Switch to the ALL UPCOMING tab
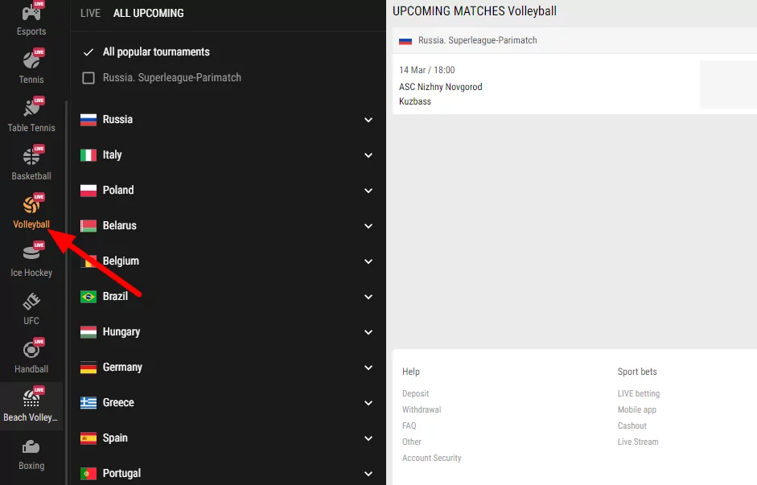This screenshot has height=485, width=757. 148,14
